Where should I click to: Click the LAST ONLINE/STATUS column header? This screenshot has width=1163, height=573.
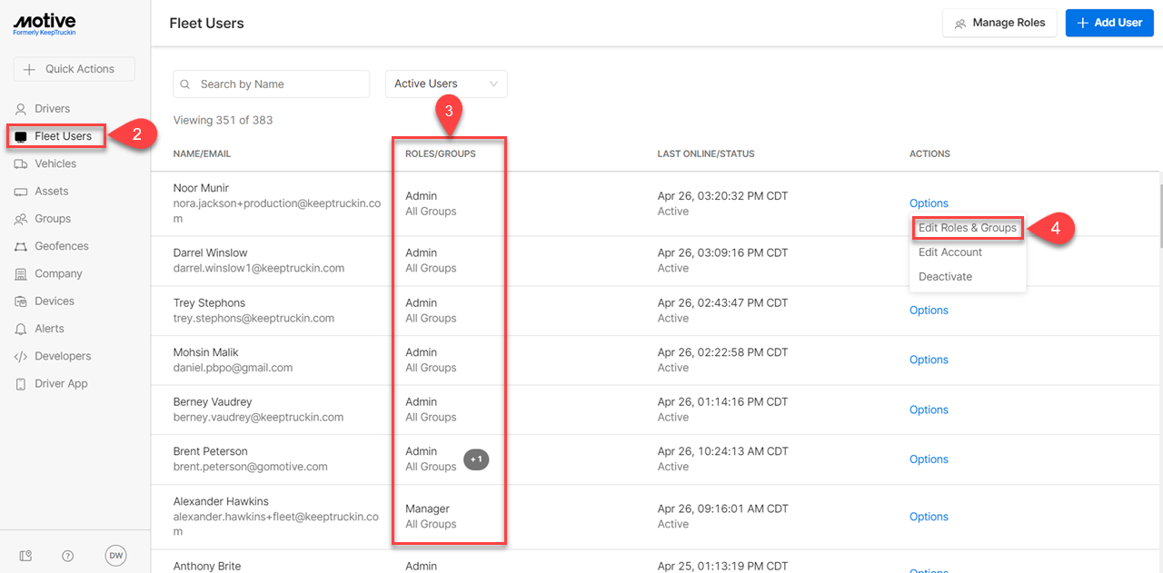pyautogui.click(x=706, y=154)
